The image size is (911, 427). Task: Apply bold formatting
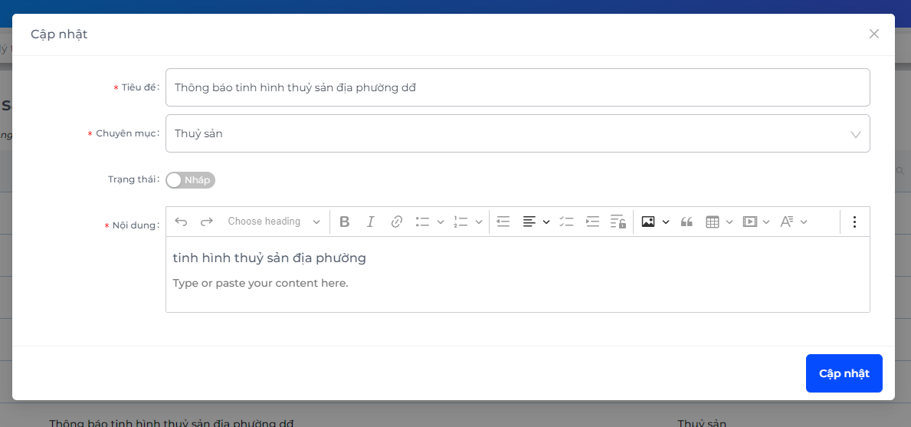click(x=345, y=222)
